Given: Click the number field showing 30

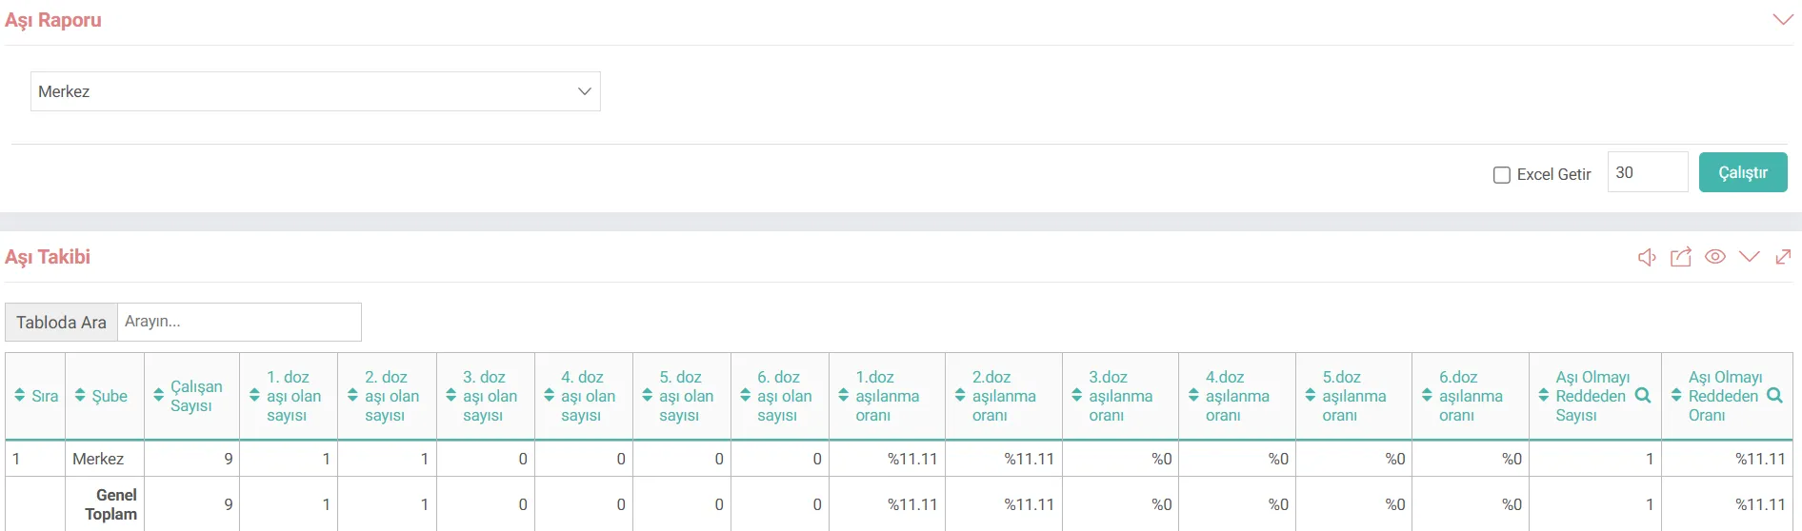Looking at the screenshot, I should pyautogui.click(x=1647, y=172).
